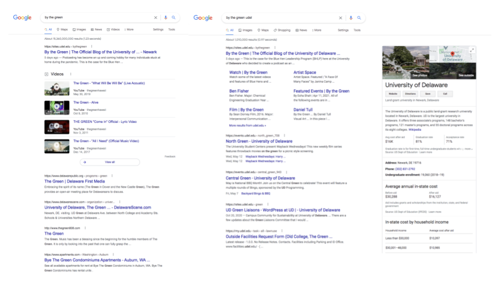
Task: Open Wikipedia link in university description
Action: coord(415,130)
